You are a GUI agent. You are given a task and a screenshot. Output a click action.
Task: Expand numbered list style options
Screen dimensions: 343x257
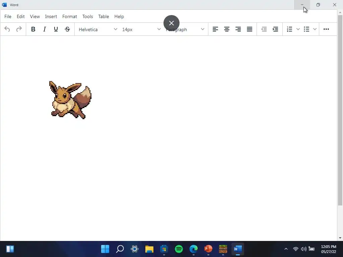[298, 29]
